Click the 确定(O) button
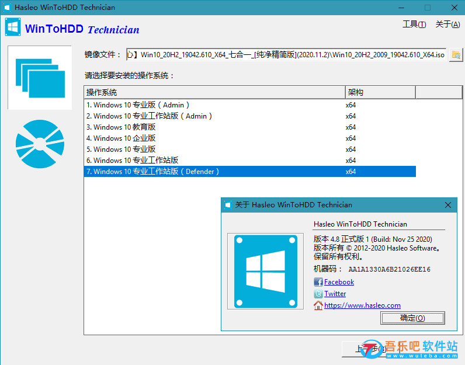The image size is (465, 365). pyautogui.click(x=412, y=318)
